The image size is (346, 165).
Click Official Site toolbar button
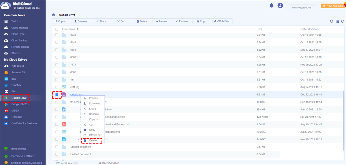click(221, 21)
